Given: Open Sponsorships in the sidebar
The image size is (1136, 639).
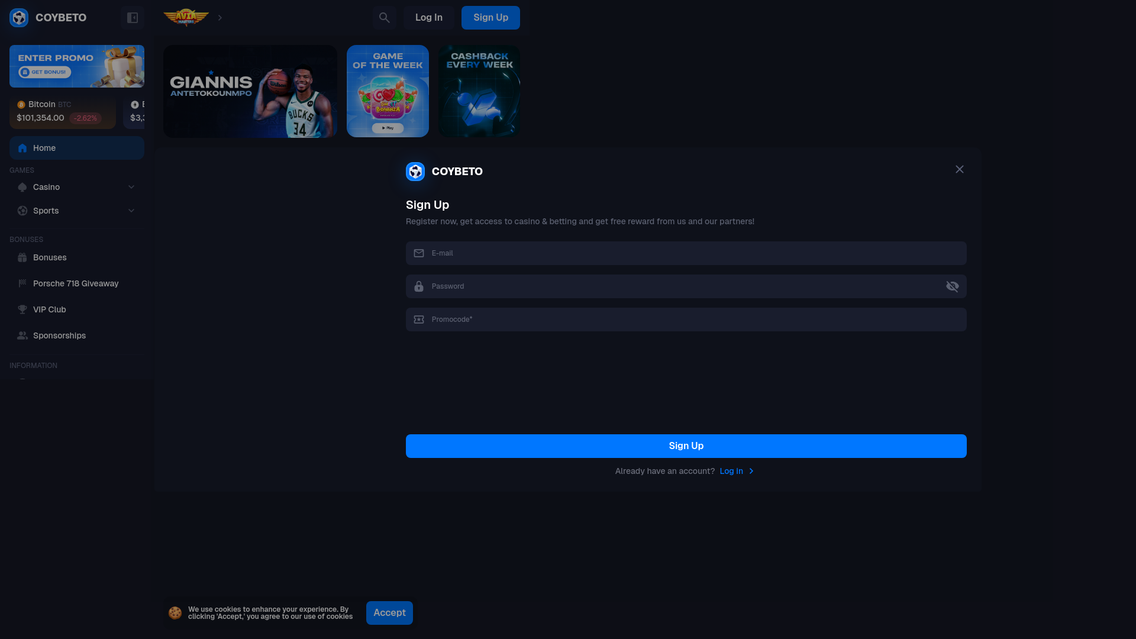Looking at the screenshot, I should click(77, 335).
